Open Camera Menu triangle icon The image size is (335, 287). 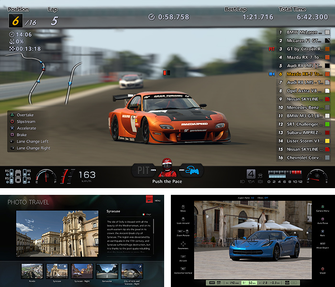tap(323, 207)
